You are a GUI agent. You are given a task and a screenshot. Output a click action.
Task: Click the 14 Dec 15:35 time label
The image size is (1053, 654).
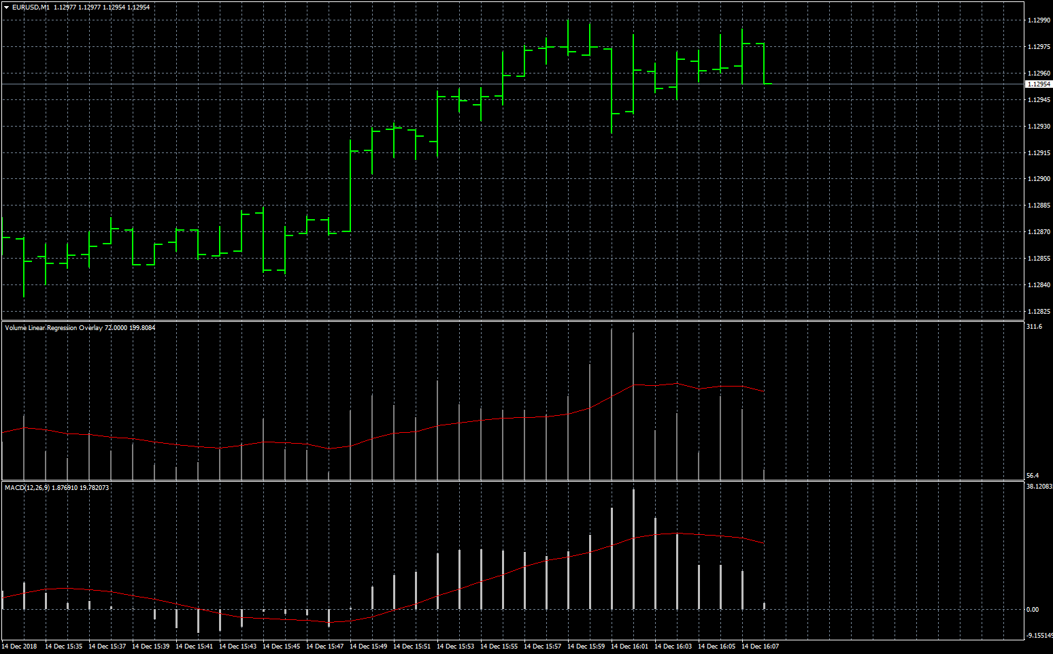point(63,647)
